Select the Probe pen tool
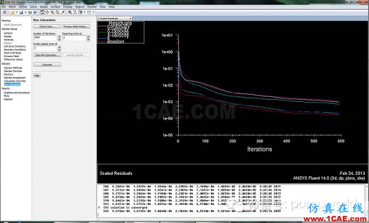The image size is (369, 223). [63, 12]
